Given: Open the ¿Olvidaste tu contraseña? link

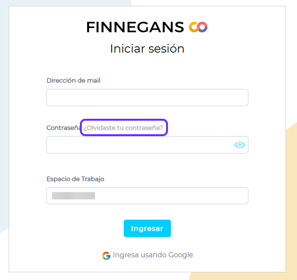Looking at the screenshot, I should pos(124,128).
